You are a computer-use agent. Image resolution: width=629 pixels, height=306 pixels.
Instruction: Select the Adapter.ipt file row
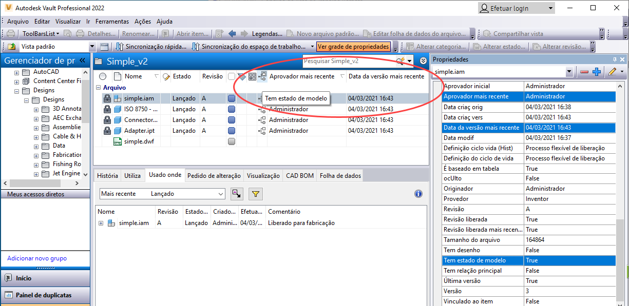261,131
